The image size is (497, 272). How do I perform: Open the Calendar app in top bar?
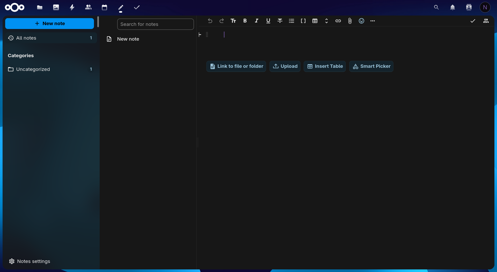point(104,8)
